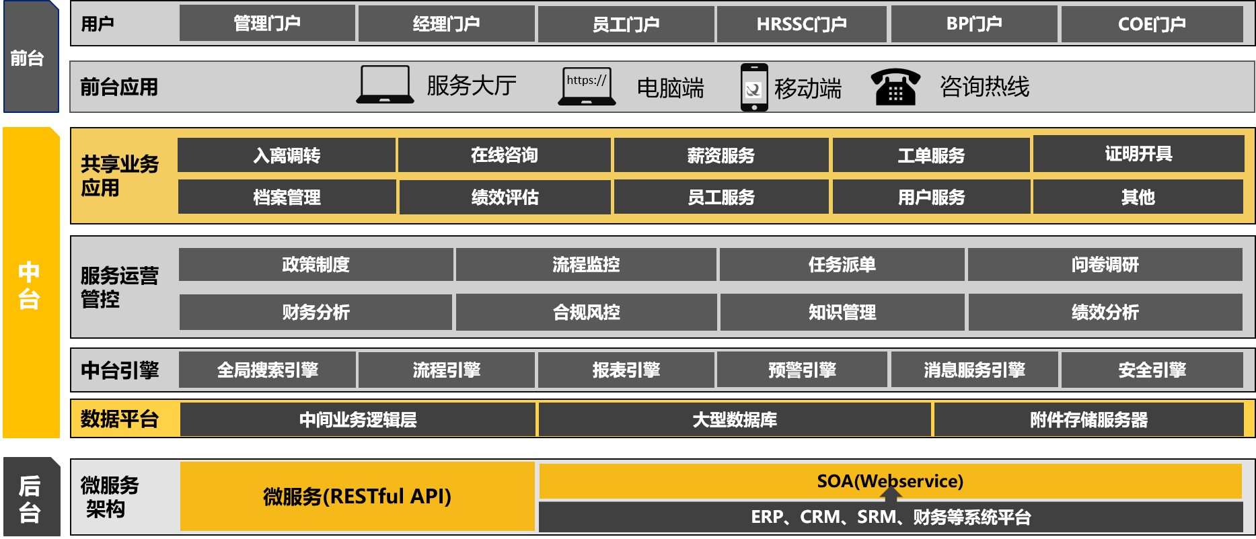Image resolution: width=1256 pixels, height=539 pixels.
Task: Open the 问卷调研 block
Action: pos(1105,264)
